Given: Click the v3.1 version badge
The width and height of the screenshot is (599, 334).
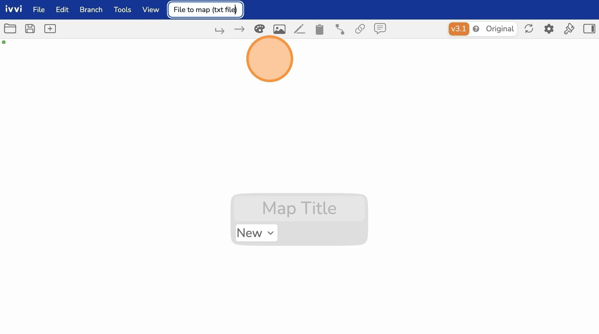Looking at the screenshot, I should pos(458,29).
